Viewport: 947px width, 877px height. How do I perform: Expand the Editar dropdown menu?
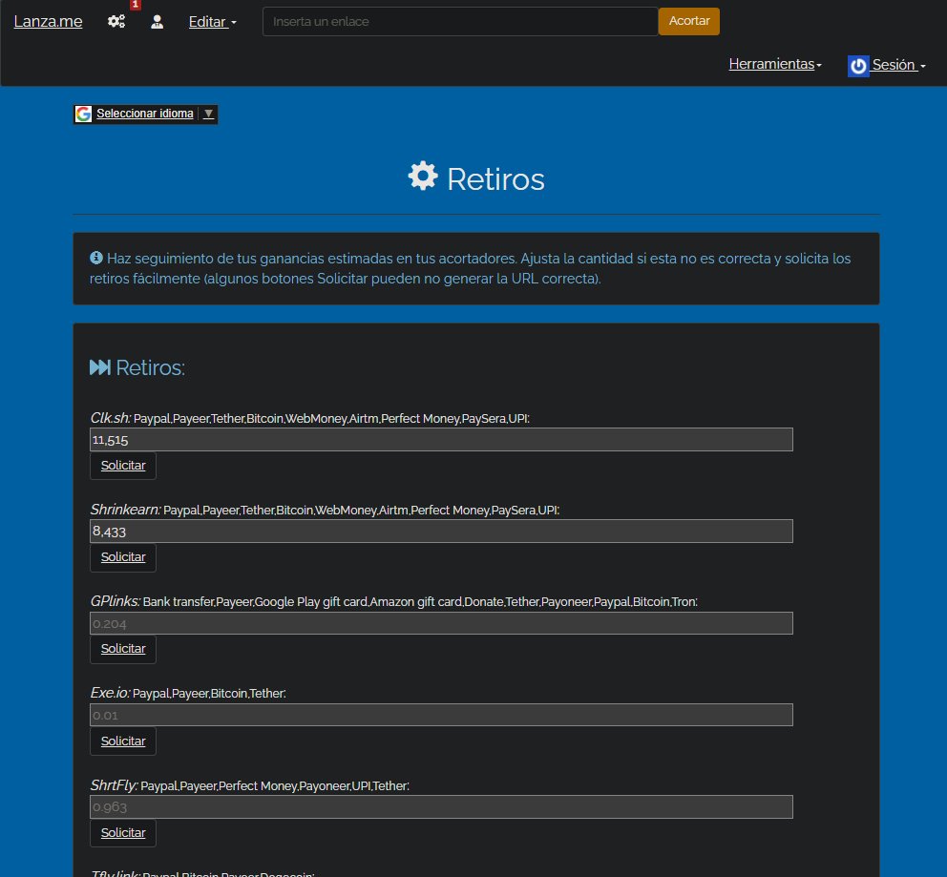213,22
